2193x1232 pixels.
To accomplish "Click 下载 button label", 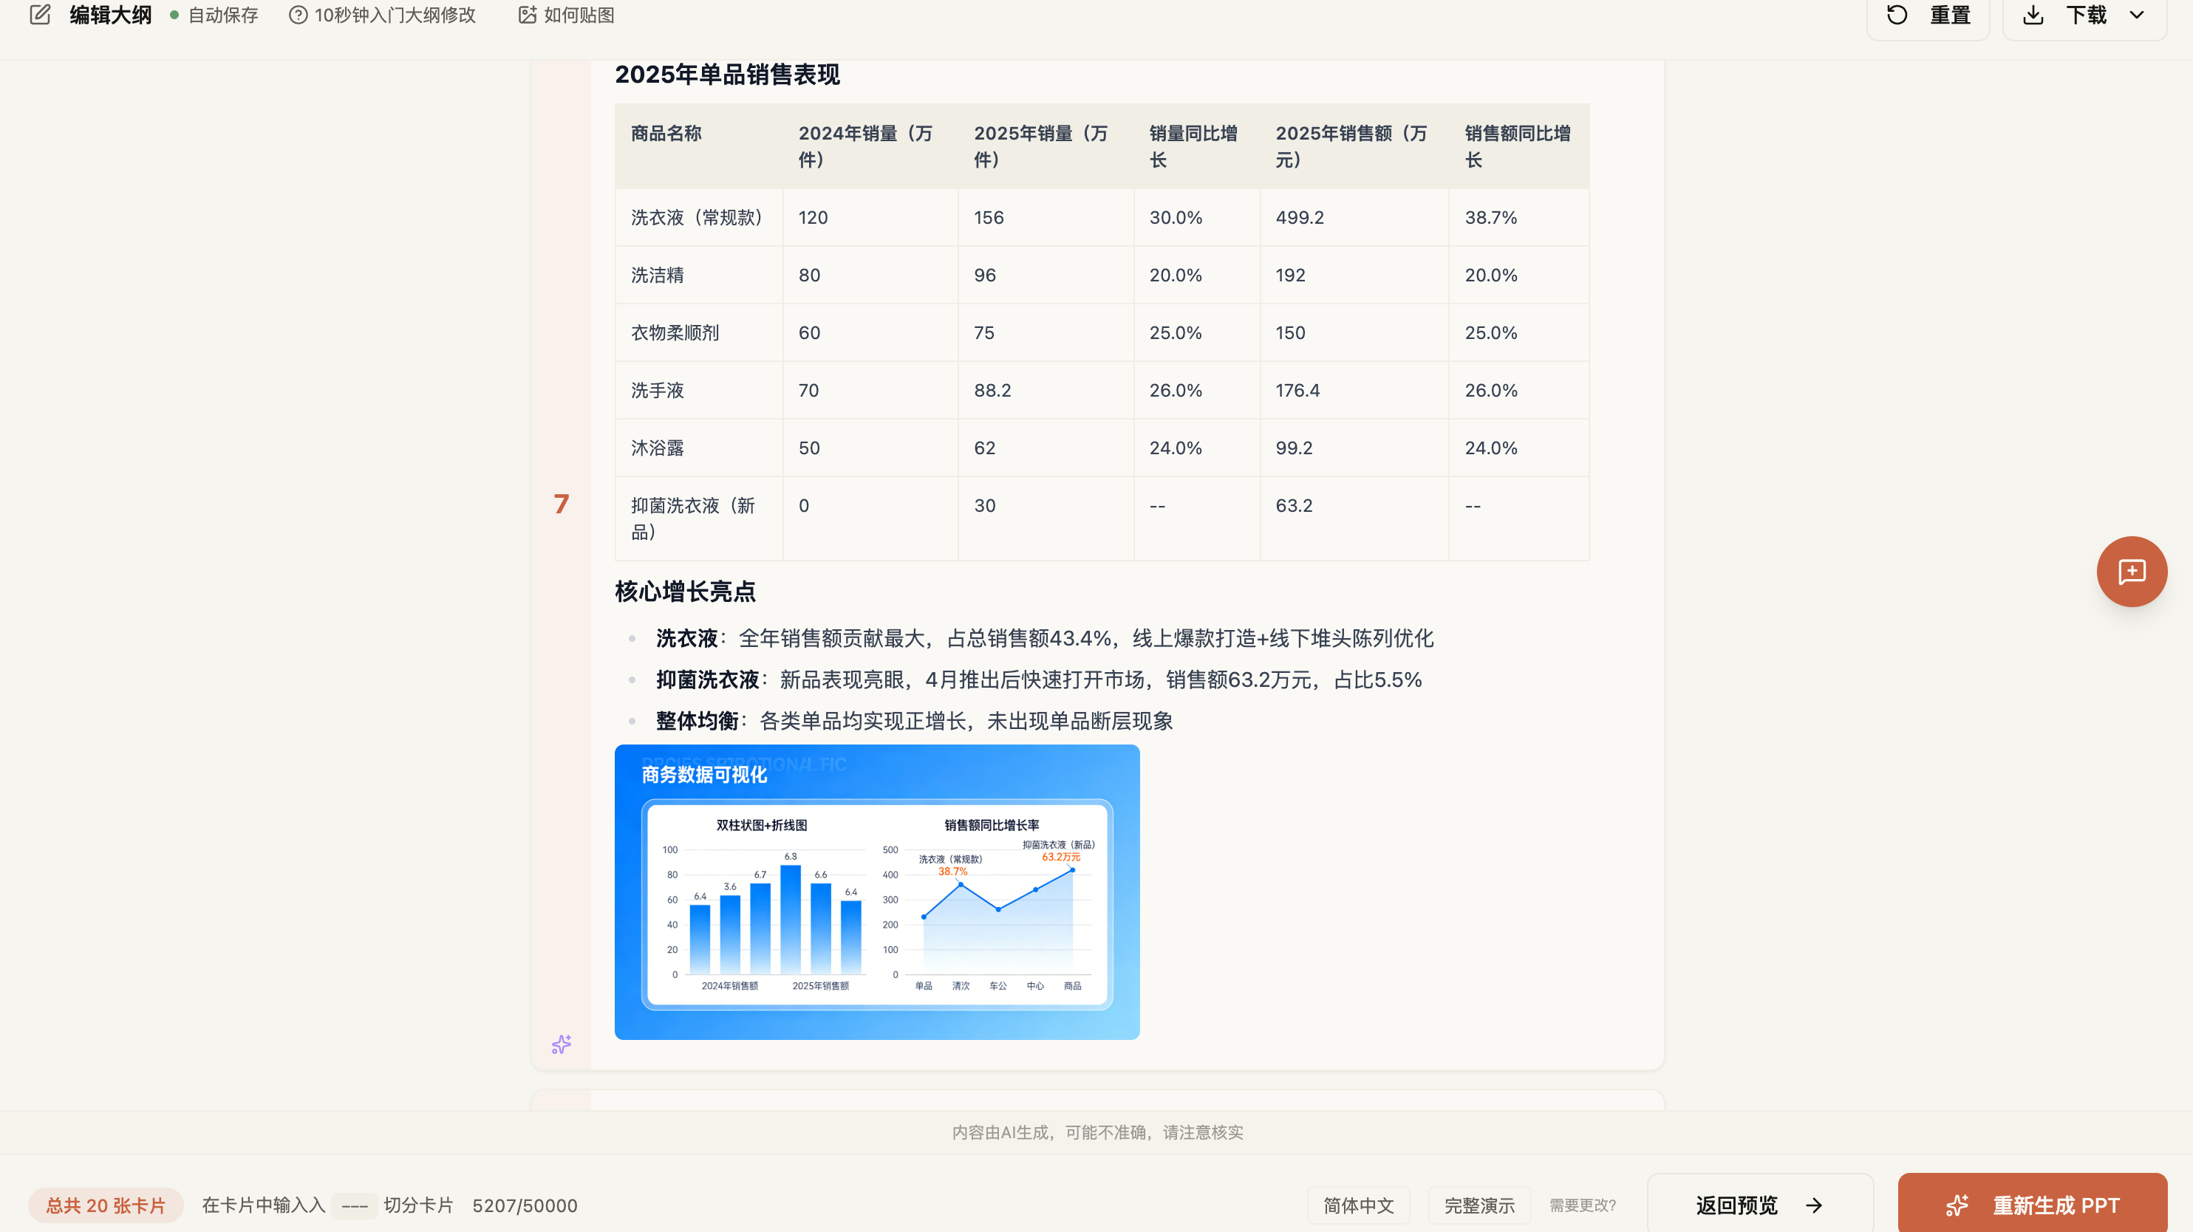I will (x=2087, y=16).
